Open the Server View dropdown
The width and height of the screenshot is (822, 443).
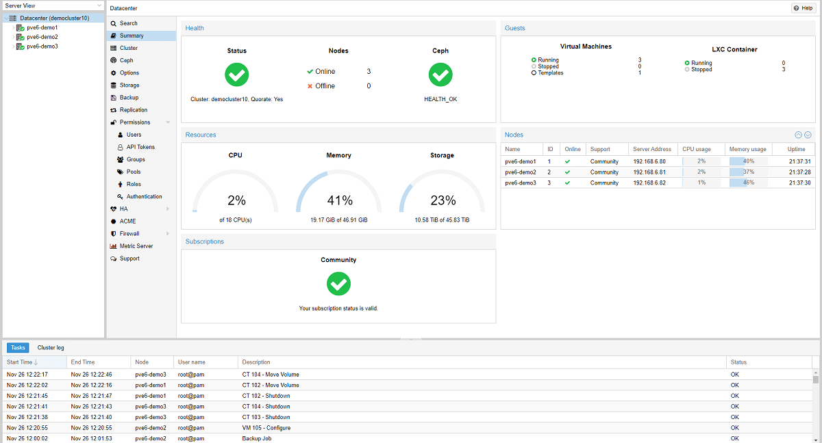tap(99, 5)
